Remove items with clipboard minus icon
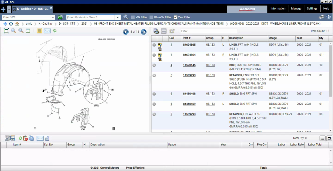 26,138
